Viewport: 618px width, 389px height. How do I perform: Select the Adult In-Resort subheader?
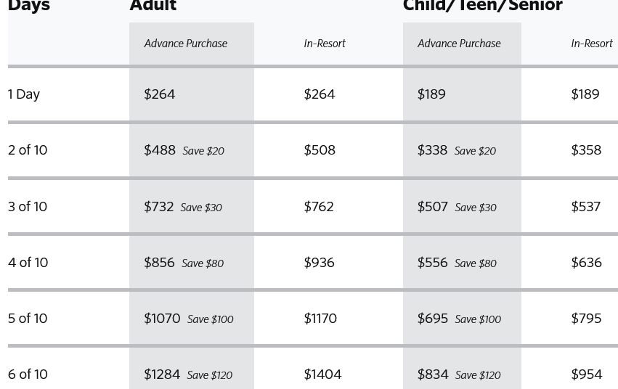pyautogui.click(x=325, y=44)
